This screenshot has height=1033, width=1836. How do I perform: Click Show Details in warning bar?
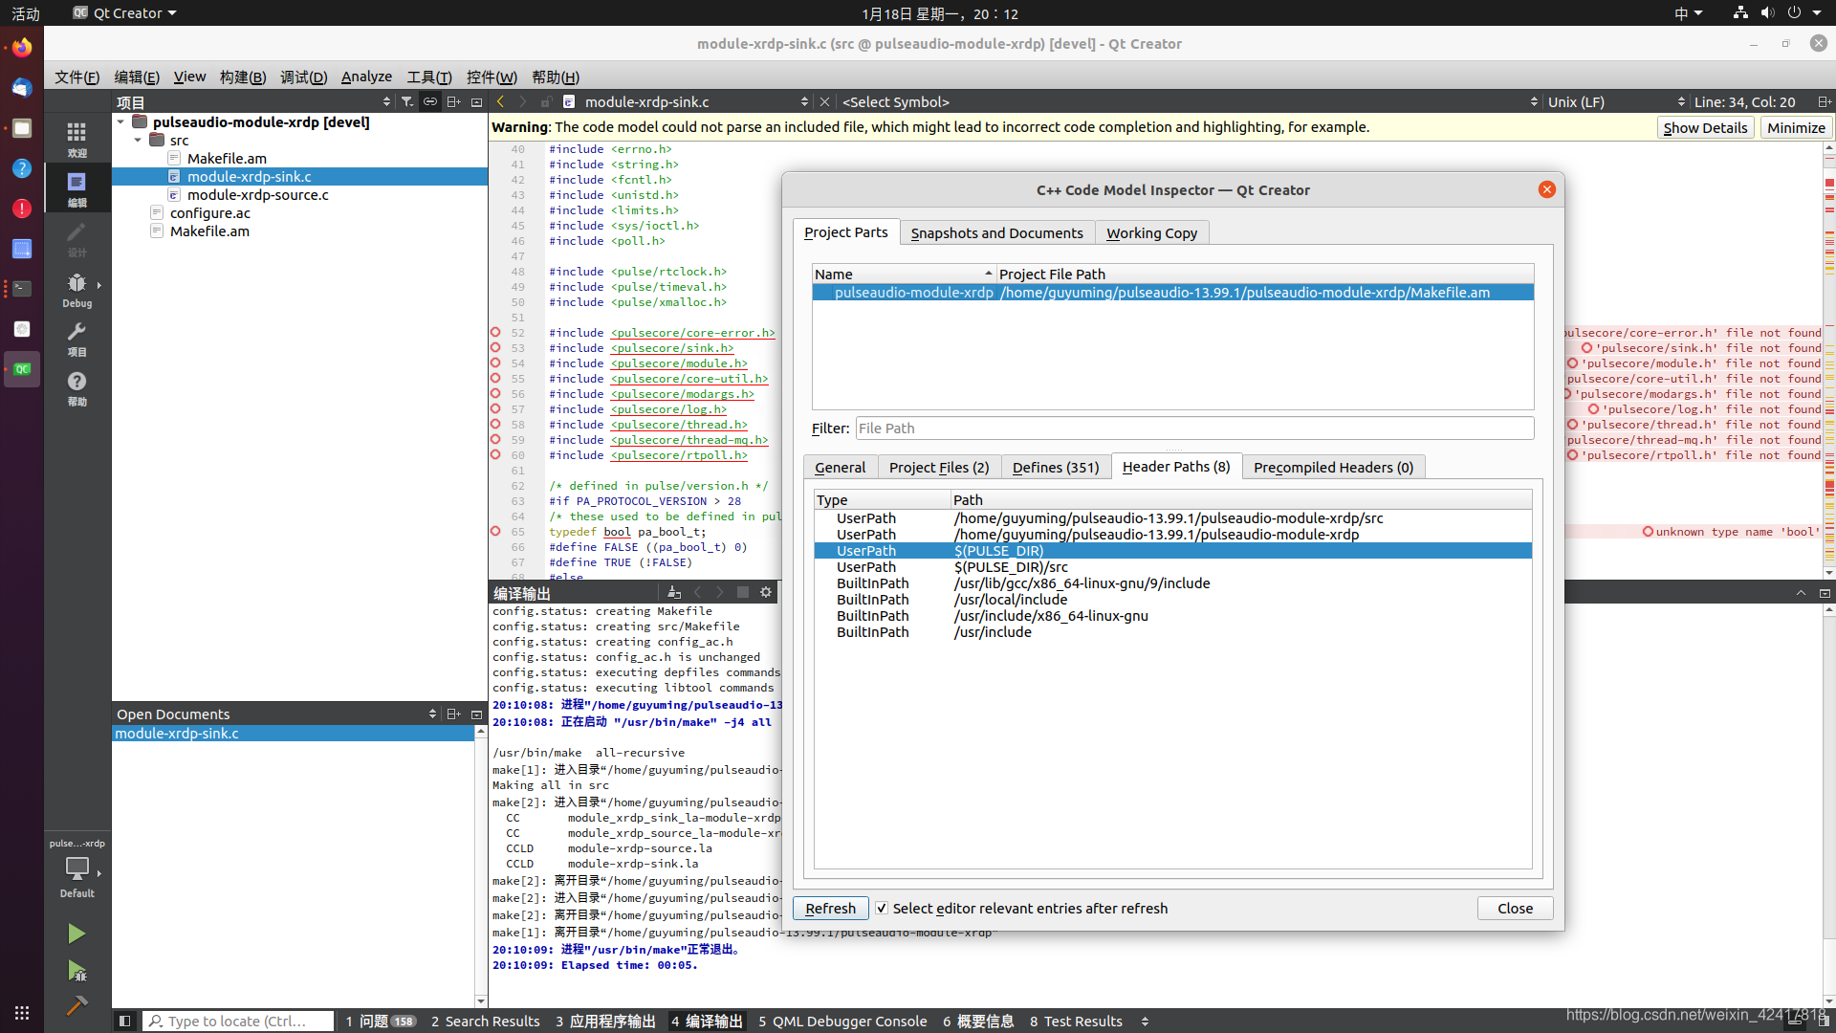[x=1704, y=128]
